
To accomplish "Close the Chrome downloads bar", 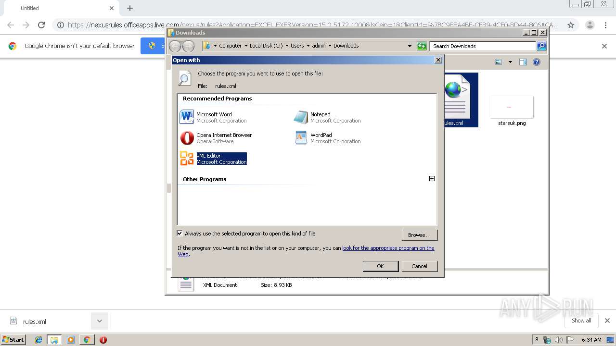I will coord(607,321).
